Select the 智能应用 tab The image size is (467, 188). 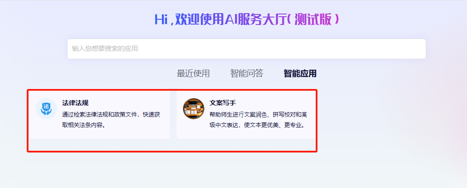[x=300, y=73]
